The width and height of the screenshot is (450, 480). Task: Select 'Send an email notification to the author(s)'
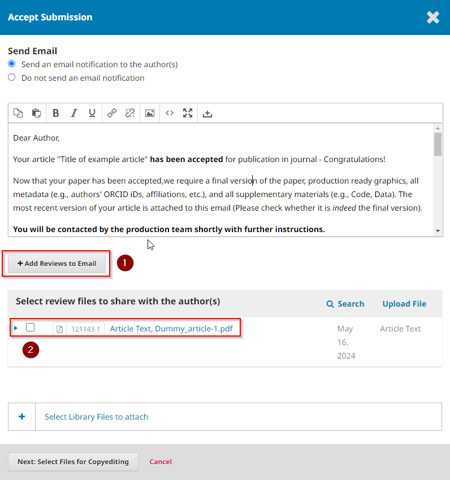12,64
